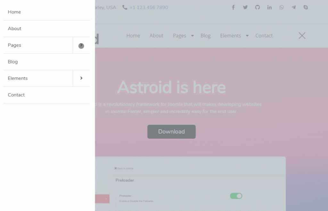This screenshot has height=211, width=328.
Task: Open the LinkedIn social link
Action: pos(269,7)
